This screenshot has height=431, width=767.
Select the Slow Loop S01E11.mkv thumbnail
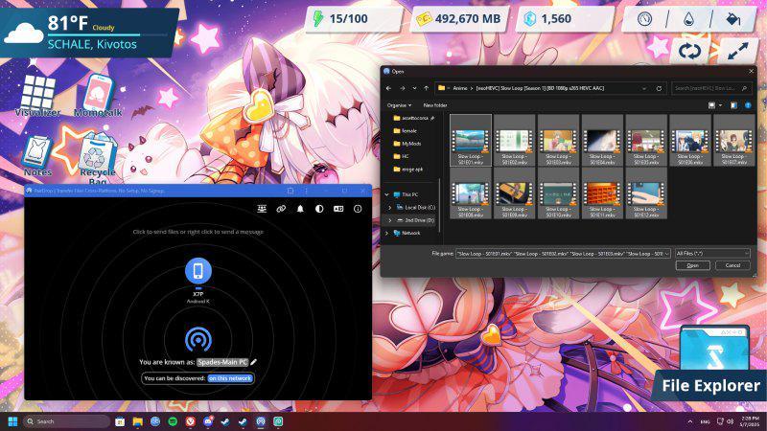(602, 193)
